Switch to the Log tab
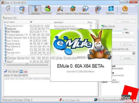The width and height of the screenshot is (139, 103). point(24,72)
